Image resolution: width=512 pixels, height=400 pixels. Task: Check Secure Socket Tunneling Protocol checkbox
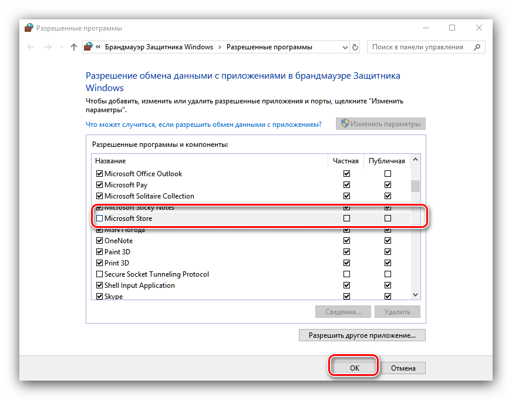99,274
